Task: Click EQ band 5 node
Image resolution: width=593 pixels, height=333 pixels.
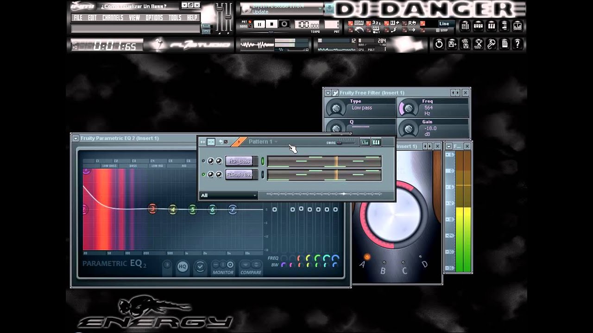Action: 193,210
